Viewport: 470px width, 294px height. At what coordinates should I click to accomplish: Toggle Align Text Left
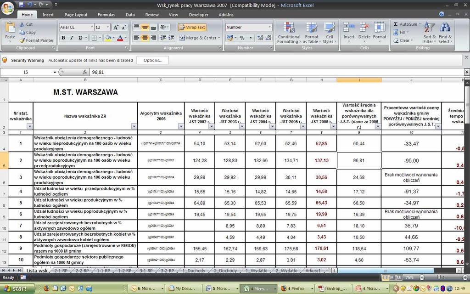click(136, 38)
